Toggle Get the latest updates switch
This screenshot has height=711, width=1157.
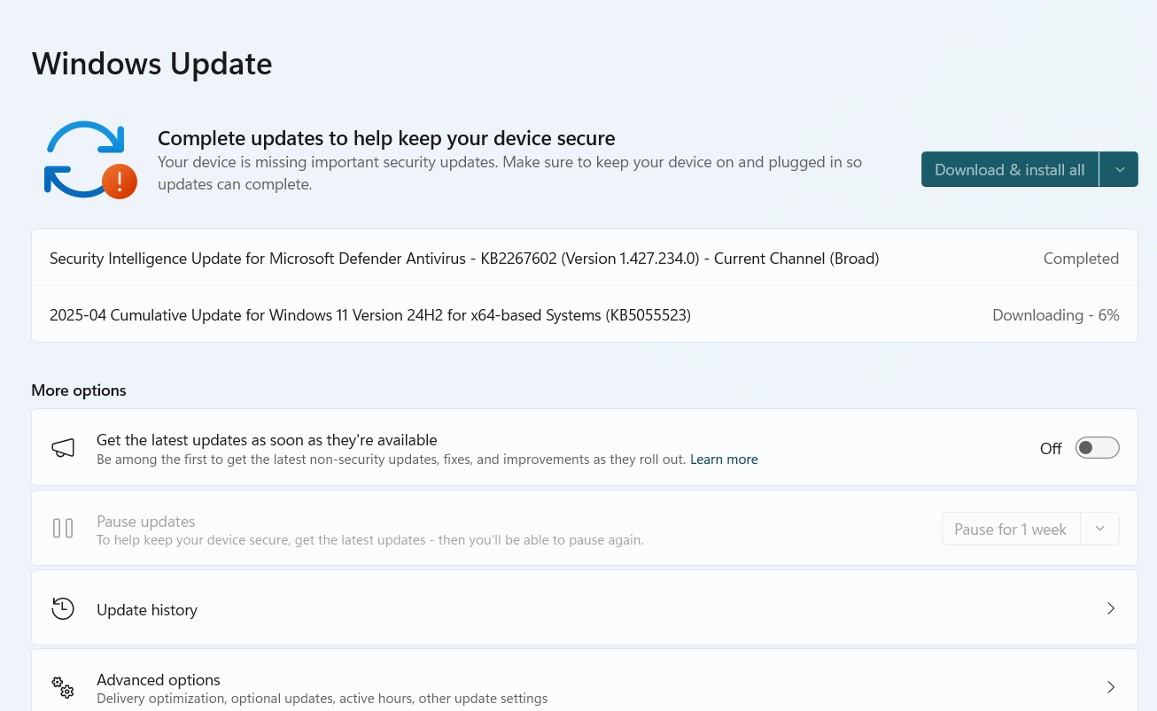[x=1098, y=448]
